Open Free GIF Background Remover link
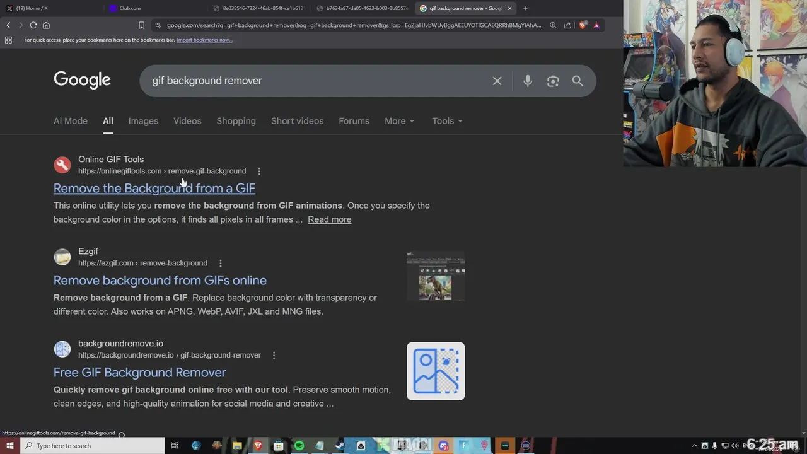807x454 pixels. pyautogui.click(x=140, y=372)
